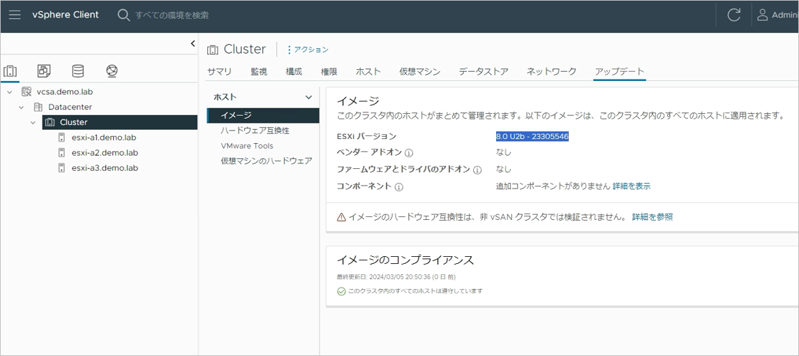
Task: Click host icon beside esxi-a2.demo.lab
Action: (x=61, y=152)
